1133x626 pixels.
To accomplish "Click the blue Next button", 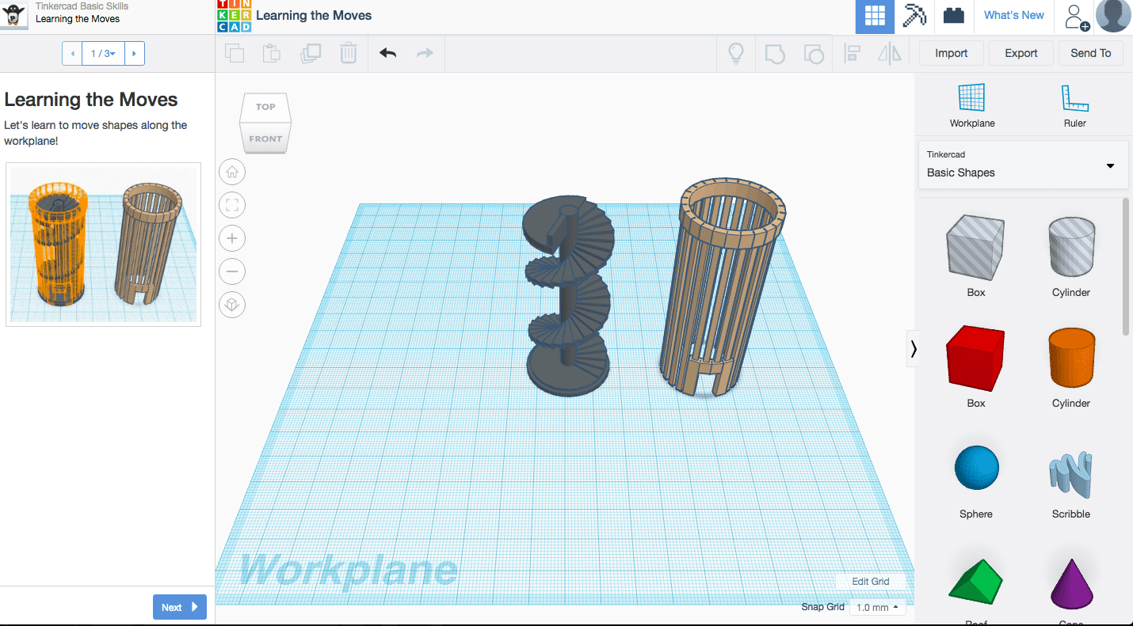I will point(180,607).
